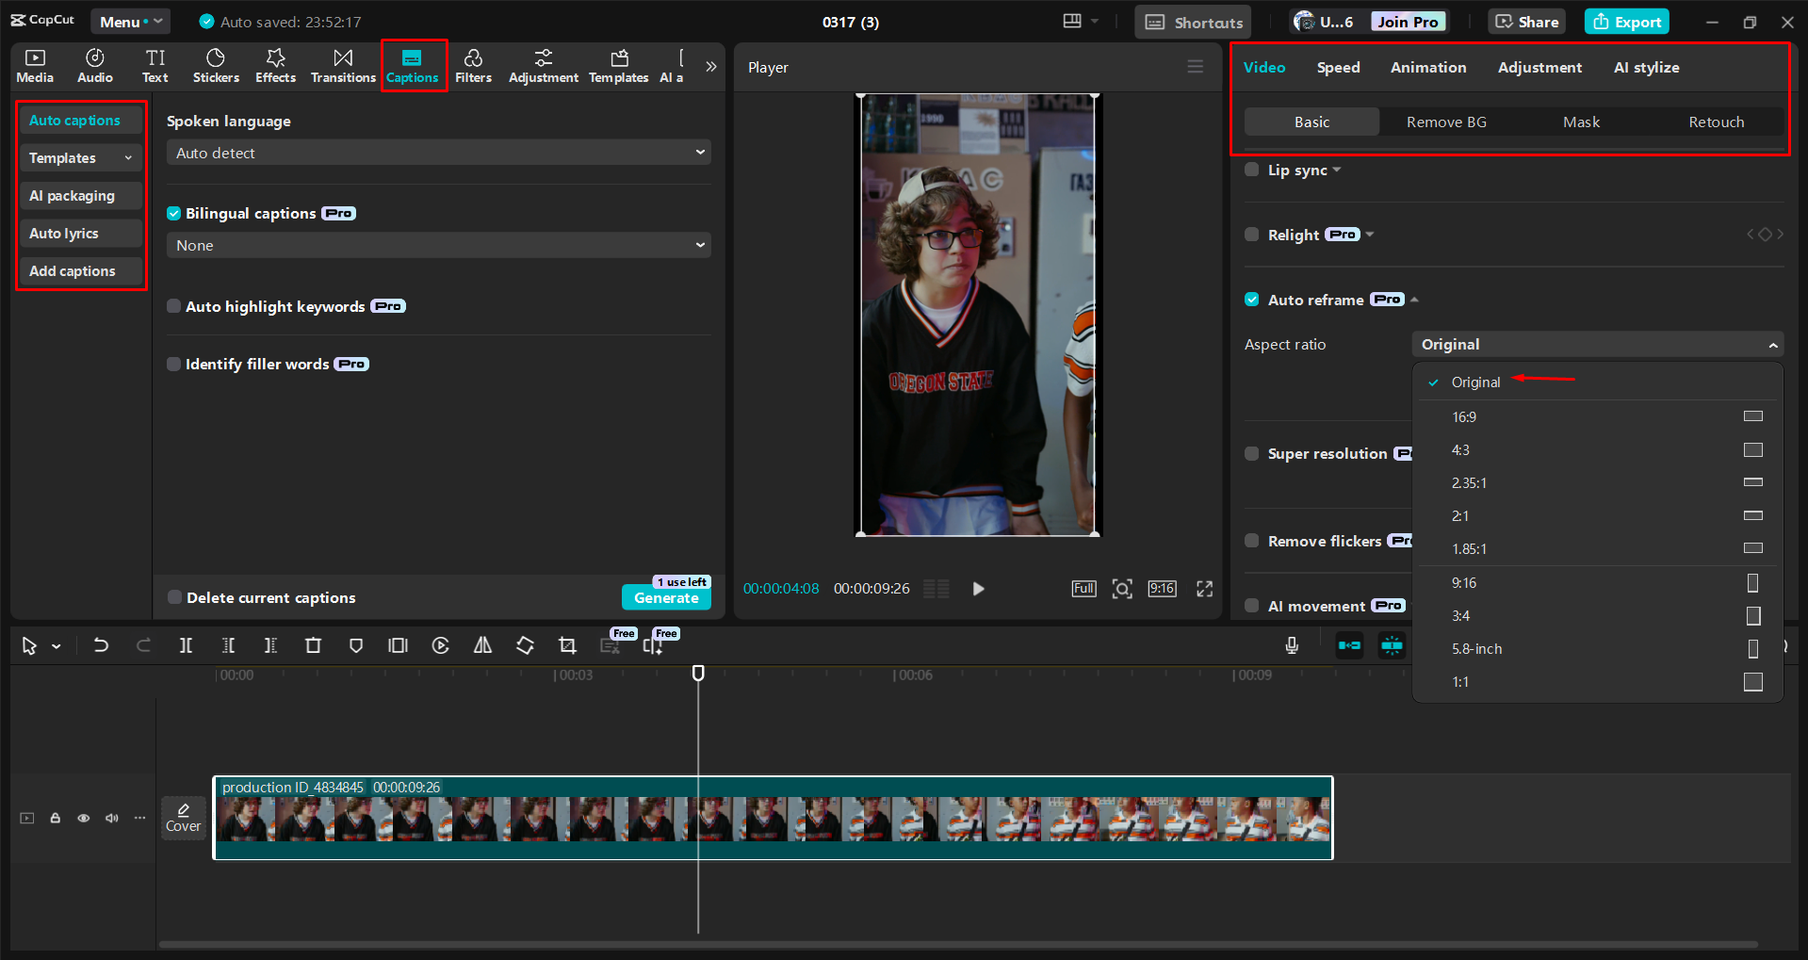
Task: Enable Lip sync checkbox
Action: (1251, 170)
